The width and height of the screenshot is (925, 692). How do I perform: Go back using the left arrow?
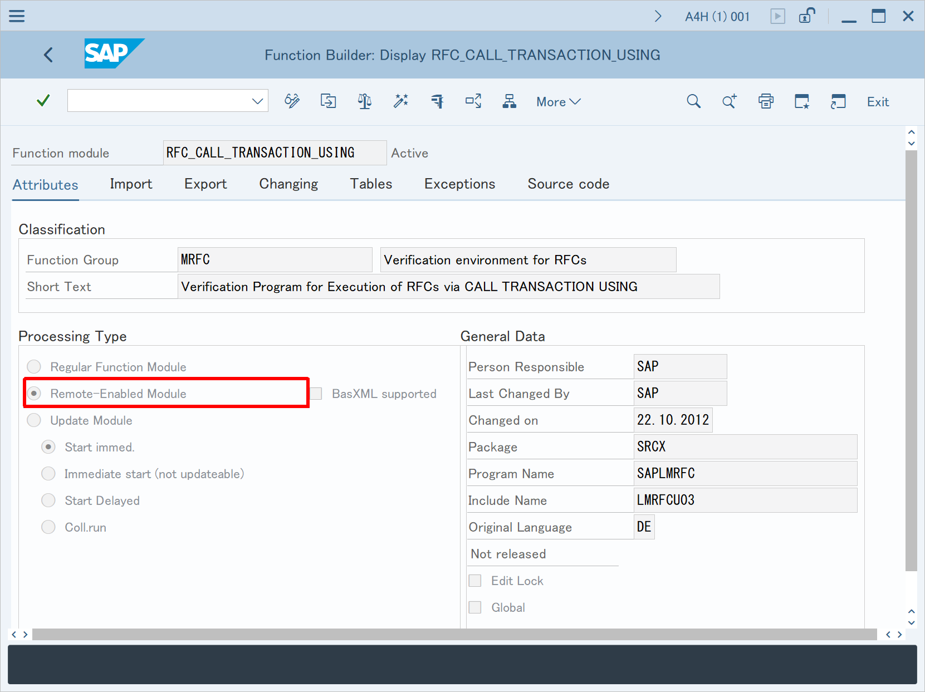pyautogui.click(x=48, y=55)
